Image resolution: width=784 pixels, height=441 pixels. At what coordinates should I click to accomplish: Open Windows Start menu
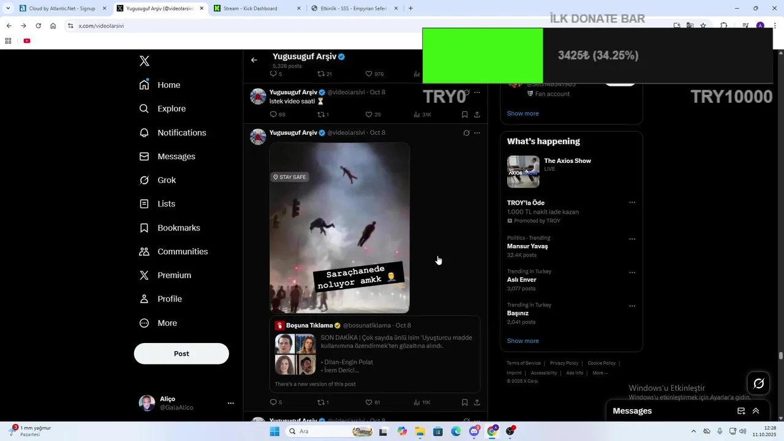coord(274,431)
